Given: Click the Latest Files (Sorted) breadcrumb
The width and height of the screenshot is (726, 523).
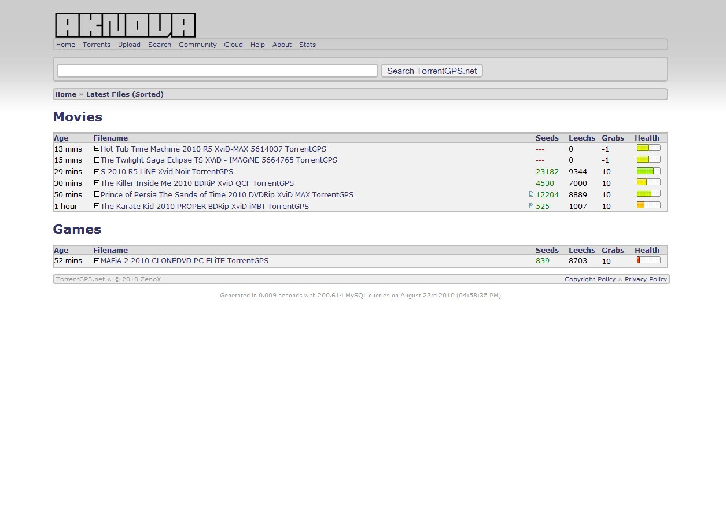Looking at the screenshot, I should pyautogui.click(x=125, y=94).
